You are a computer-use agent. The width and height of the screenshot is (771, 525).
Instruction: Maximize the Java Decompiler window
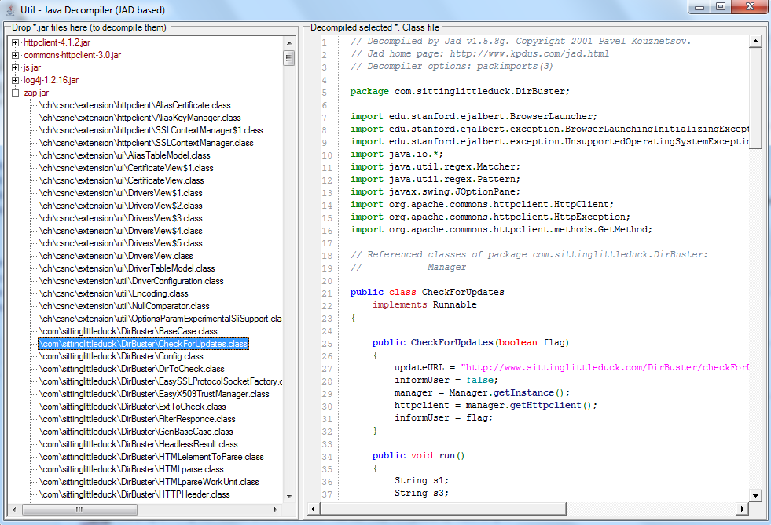pyautogui.click(x=720, y=7)
